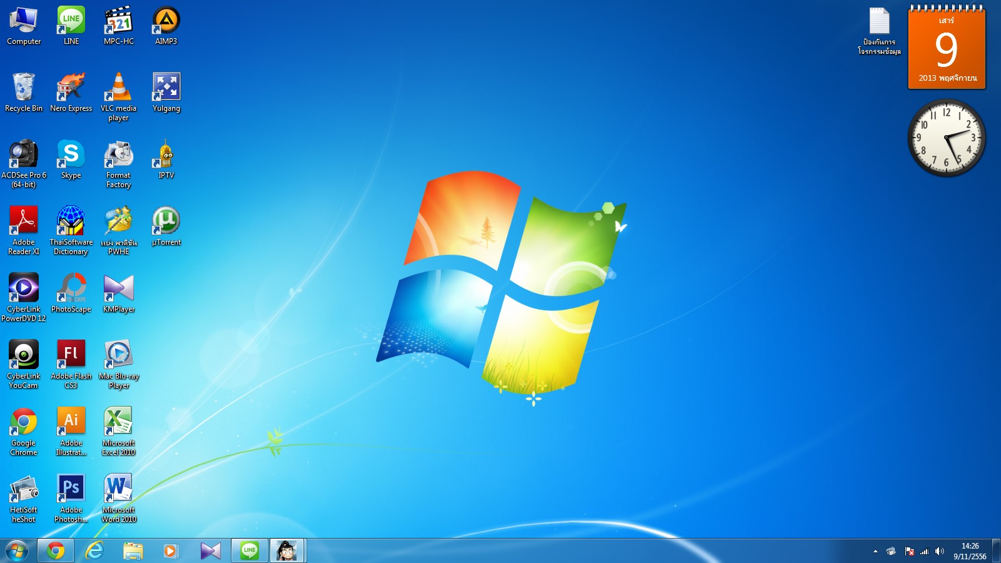Select the µTorrent desktop shortcut
Image resolution: width=1001 pixels, height=563 pixels.
coord(166,226)
